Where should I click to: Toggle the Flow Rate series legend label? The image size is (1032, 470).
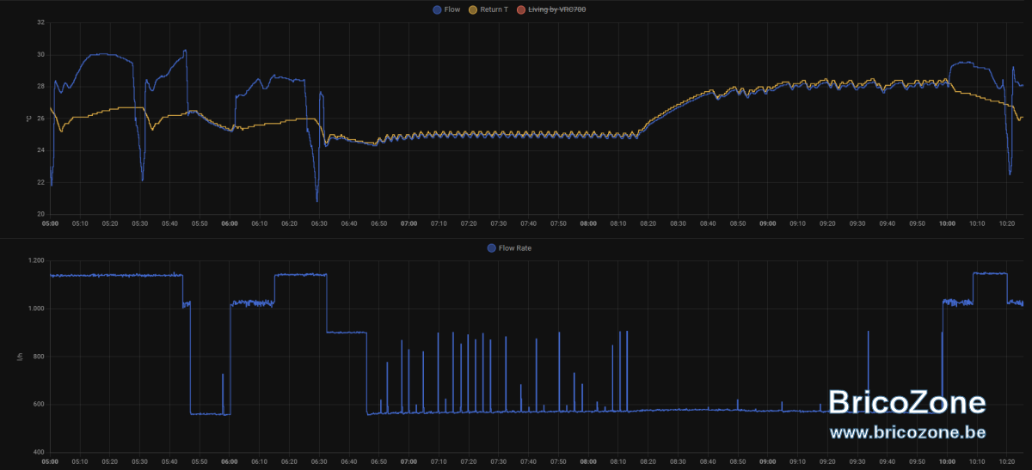[x=514, y=247]
